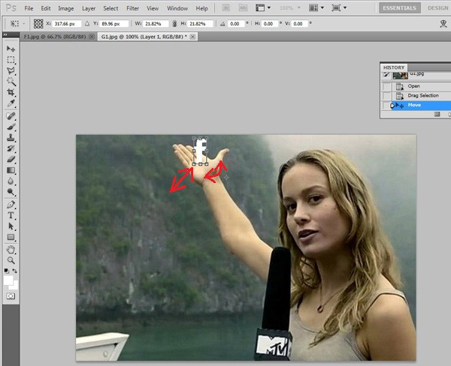Click the reference point location grid
The height and width of the screenshot is (366, 451).
click(38, 23)
